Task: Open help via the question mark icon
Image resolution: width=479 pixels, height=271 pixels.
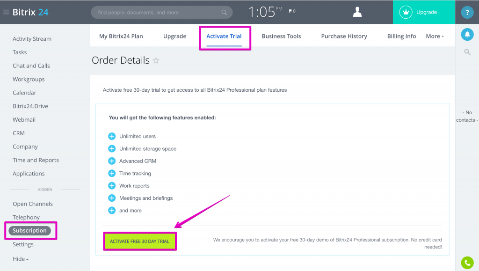Action: click(467, 13)
